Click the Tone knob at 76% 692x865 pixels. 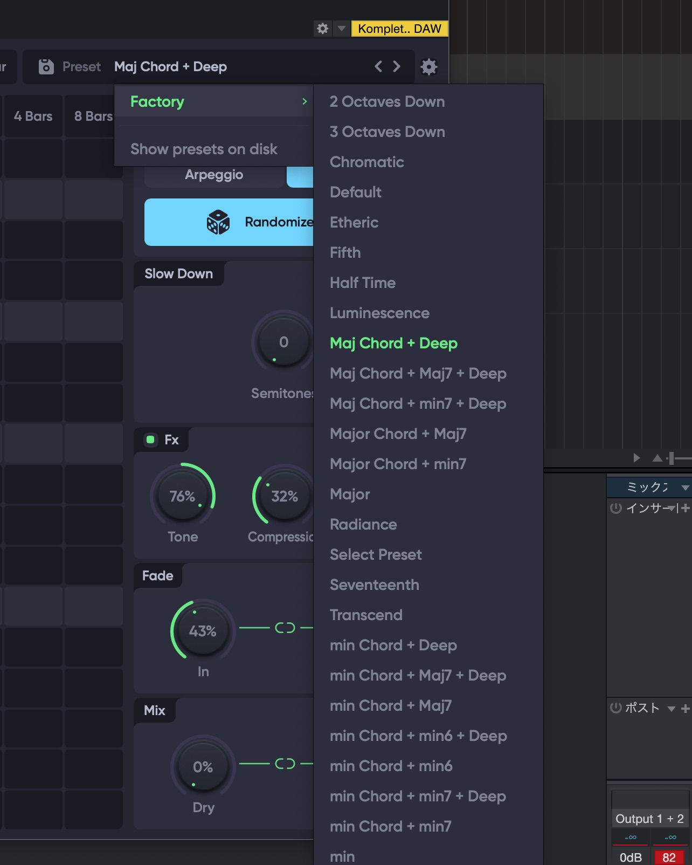(x=183, y=496)
